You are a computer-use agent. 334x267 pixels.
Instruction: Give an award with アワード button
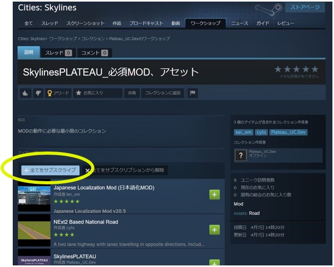coord(58,93)
